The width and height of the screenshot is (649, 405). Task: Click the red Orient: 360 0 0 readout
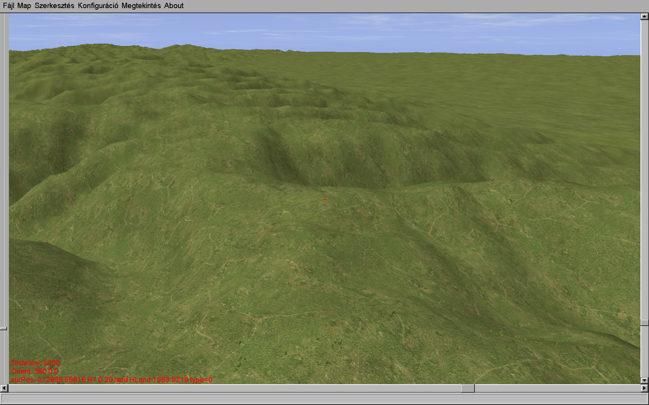[x=34, y=371]
